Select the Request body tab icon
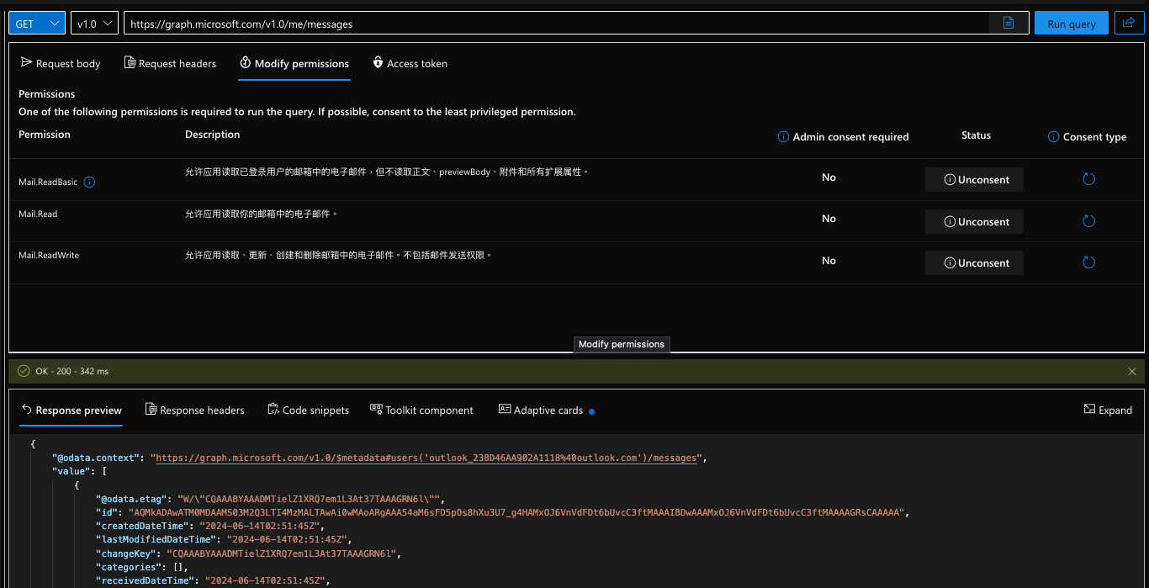This screenshot has width=1149, height=588. click(x=26, y=62)
